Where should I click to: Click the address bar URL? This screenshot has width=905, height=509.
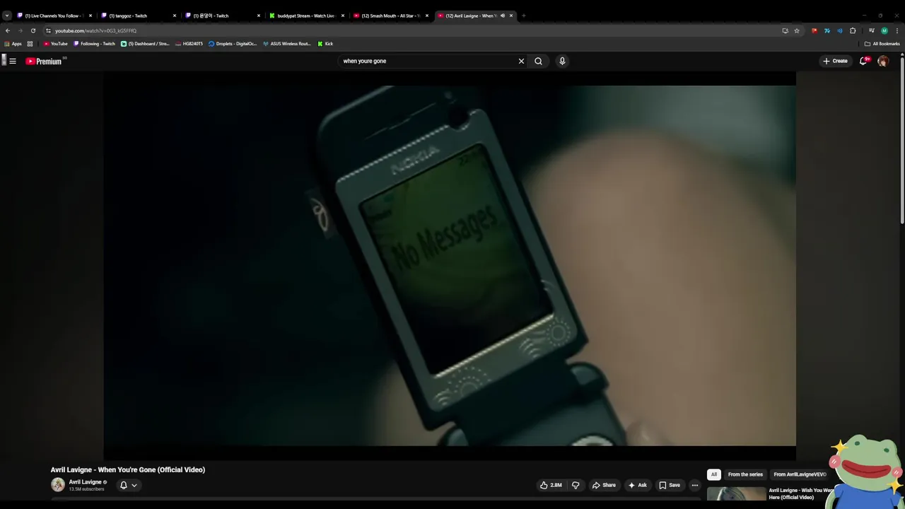[95, 30]
